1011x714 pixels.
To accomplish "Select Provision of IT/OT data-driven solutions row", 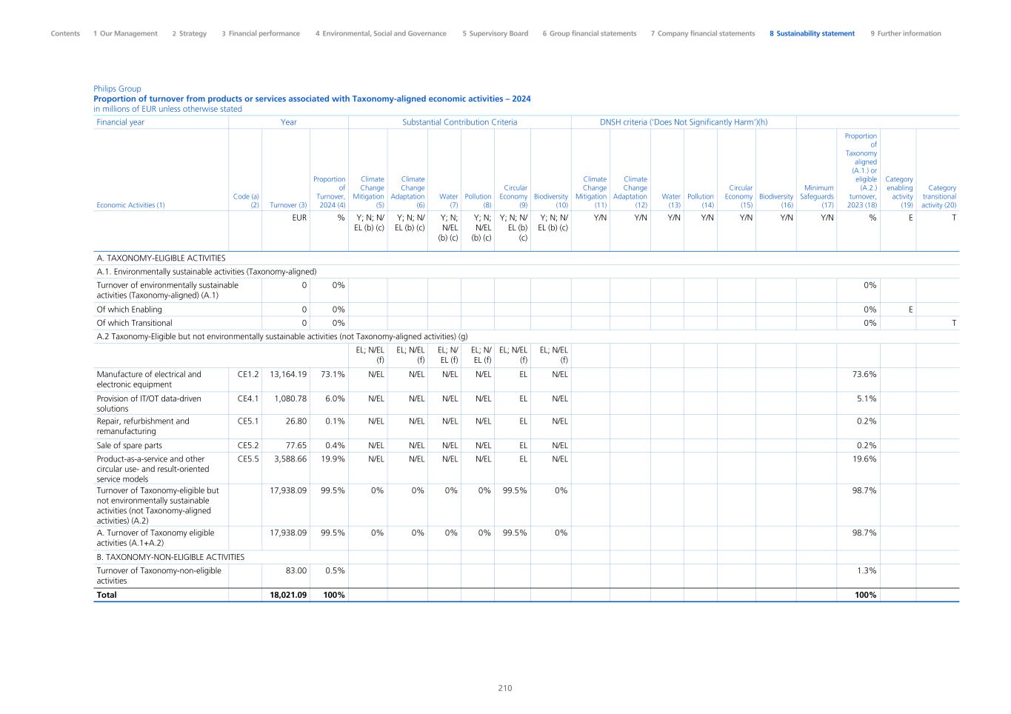I will tap(148, 404).
